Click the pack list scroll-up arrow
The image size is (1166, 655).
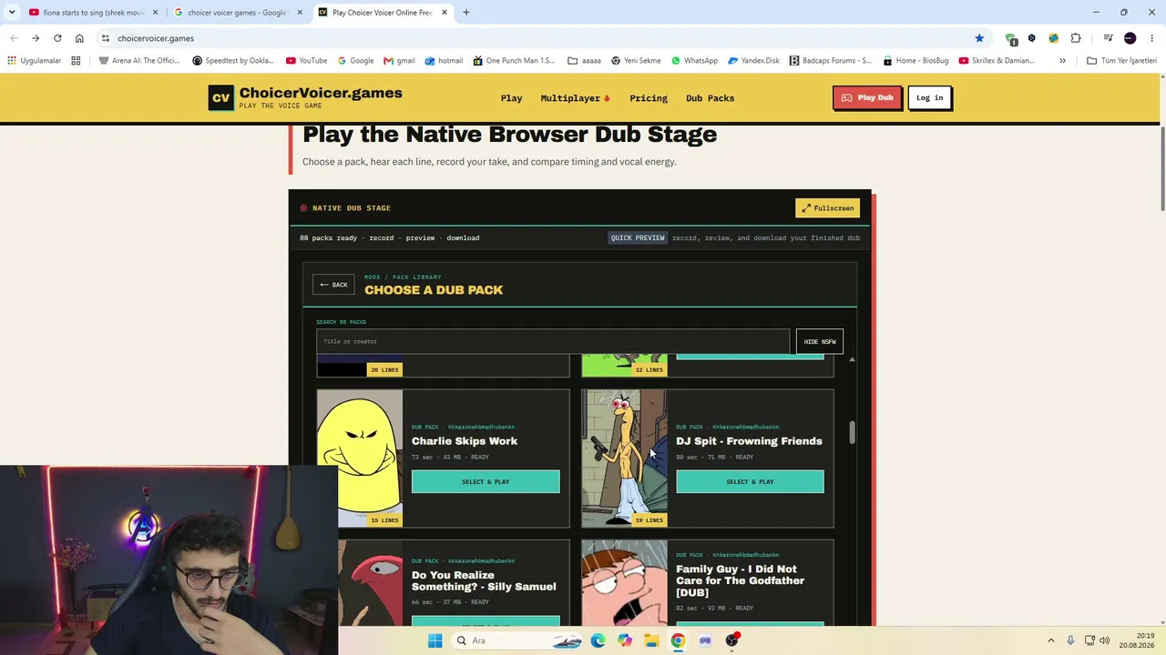click(852, 360)
